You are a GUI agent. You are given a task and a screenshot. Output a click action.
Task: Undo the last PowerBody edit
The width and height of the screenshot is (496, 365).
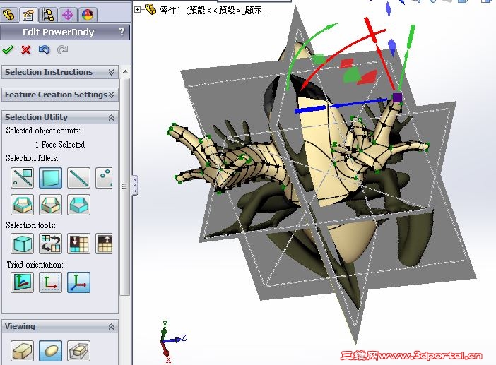(44, 49)
